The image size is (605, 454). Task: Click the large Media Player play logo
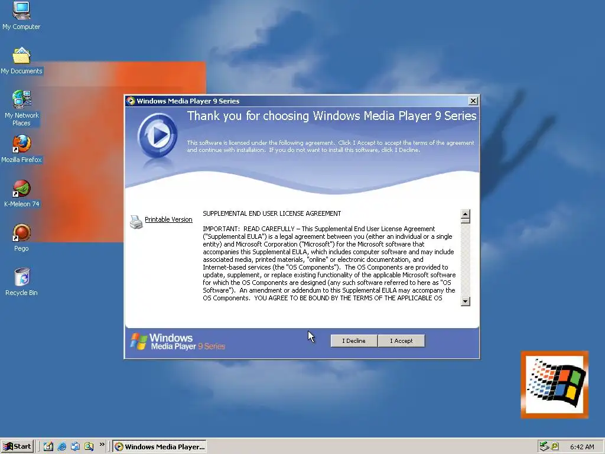tap(157, 135)
